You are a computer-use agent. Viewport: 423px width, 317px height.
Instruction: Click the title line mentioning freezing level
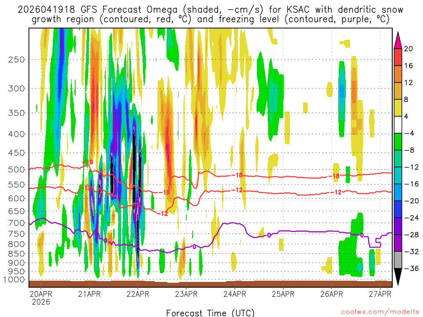pos(210,19)
